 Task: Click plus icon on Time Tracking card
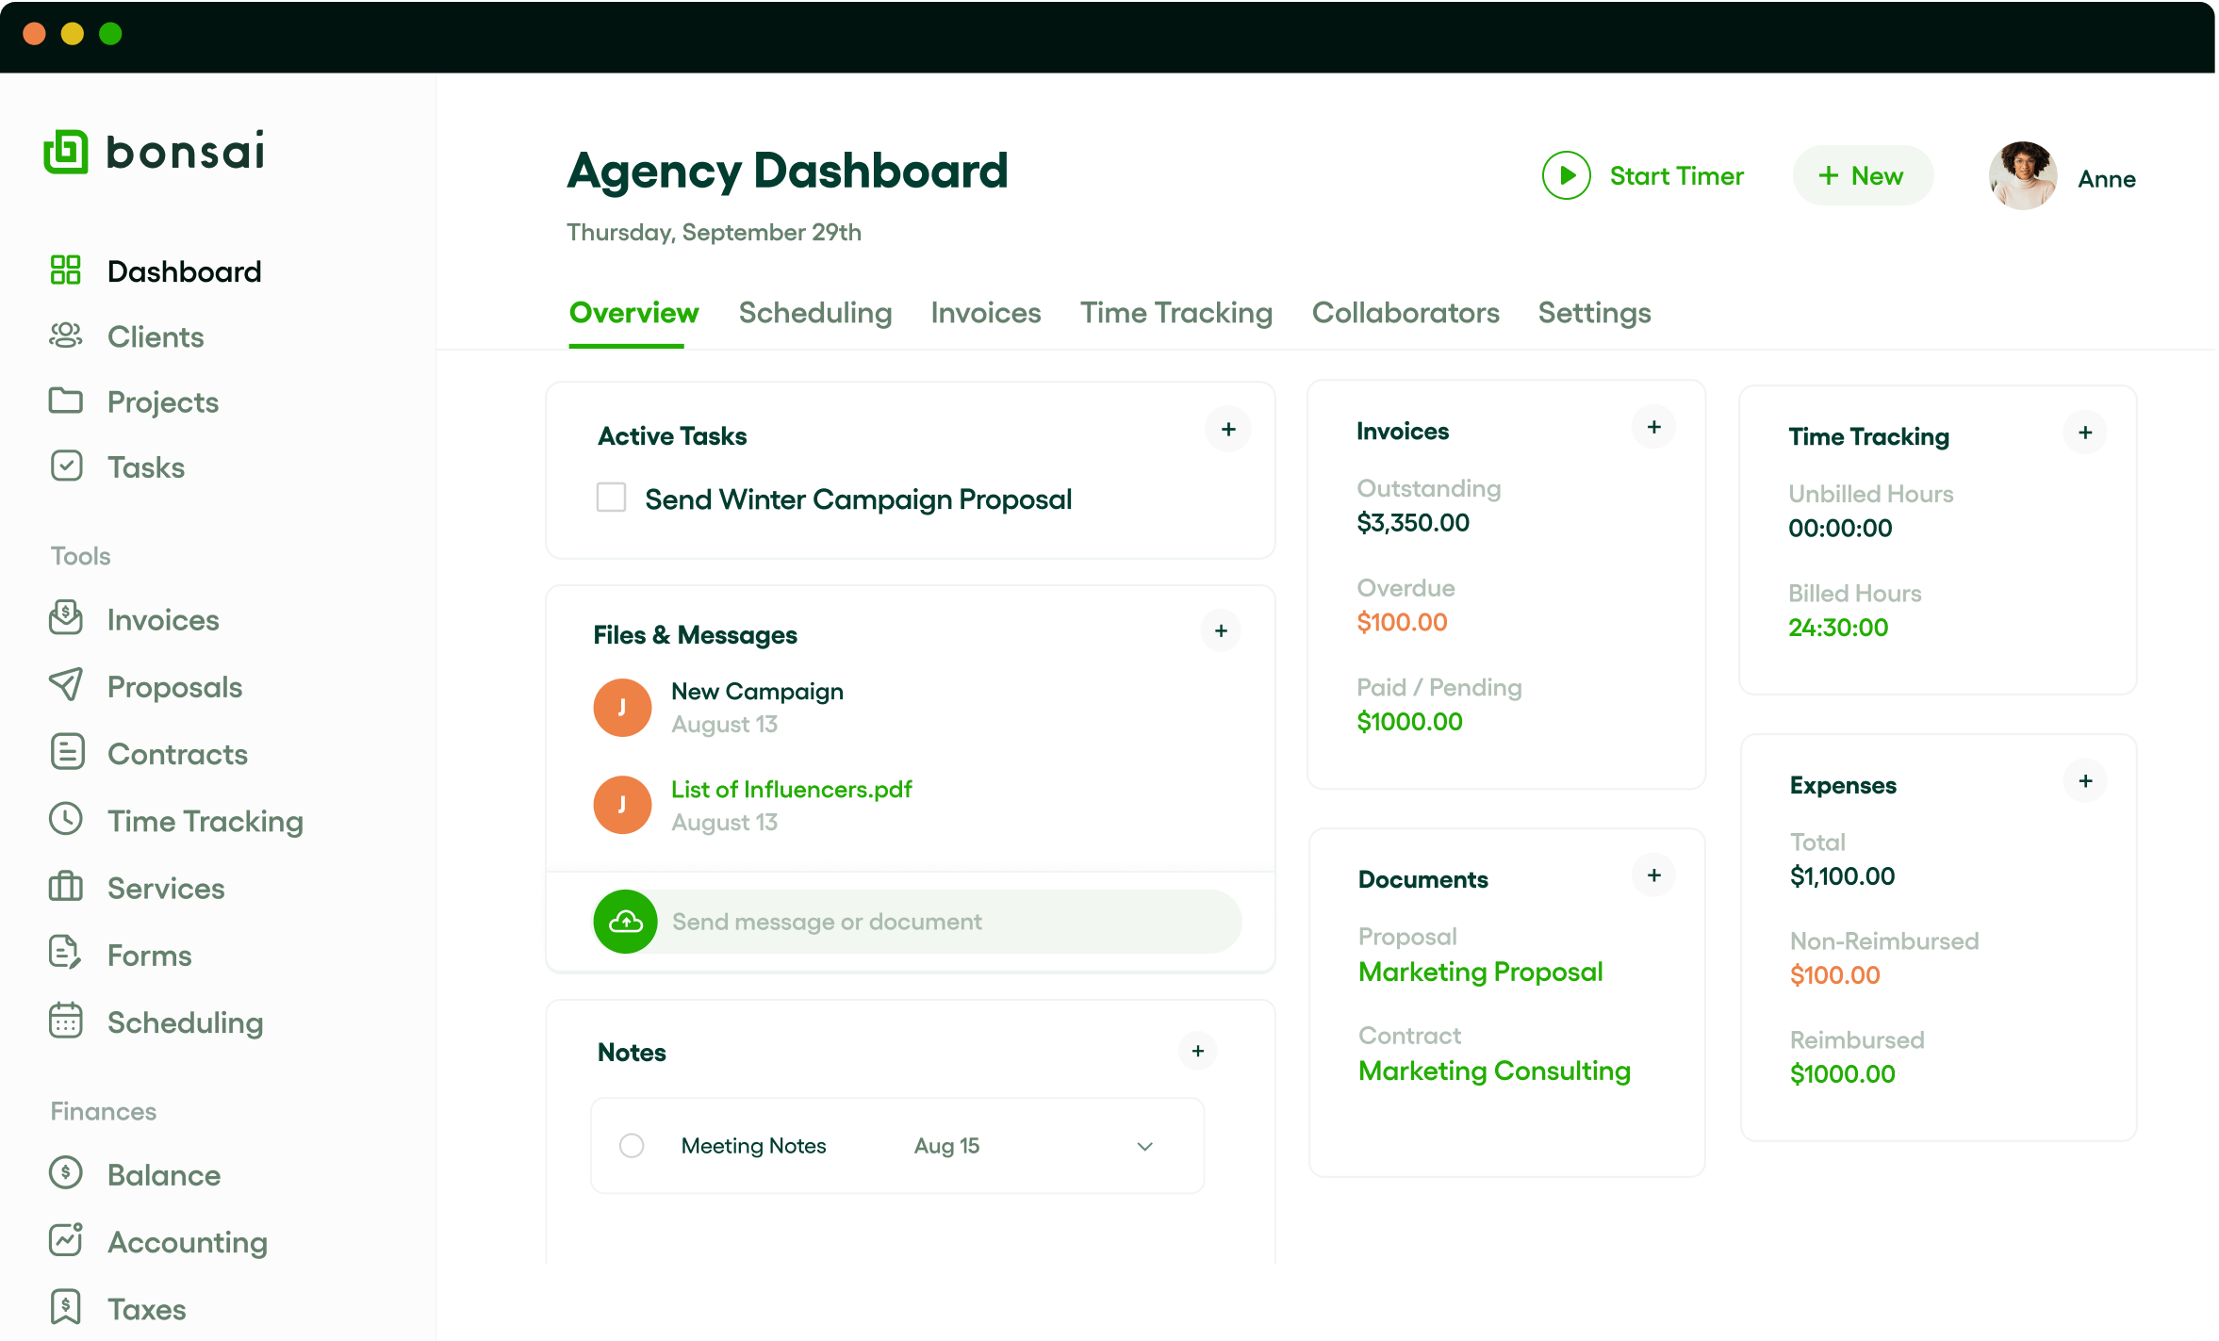tap(2085, 433)
